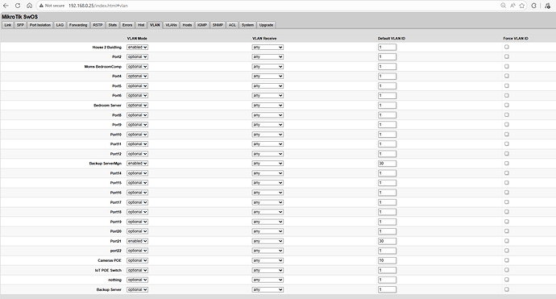Open the browser extensions icon
The height and width of the screenshot is (299, 556).
pyautogui.click(x=534, y=6)
